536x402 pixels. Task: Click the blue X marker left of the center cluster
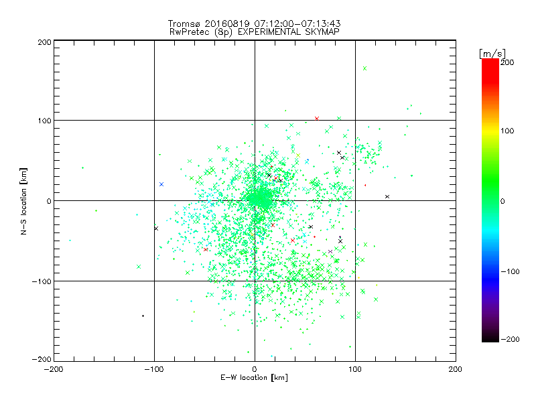[161, 184]
